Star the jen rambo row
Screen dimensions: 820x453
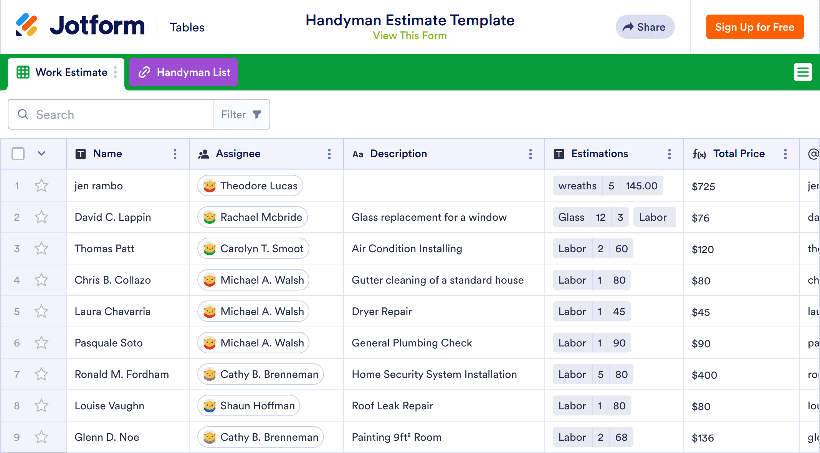pos(41,186)
